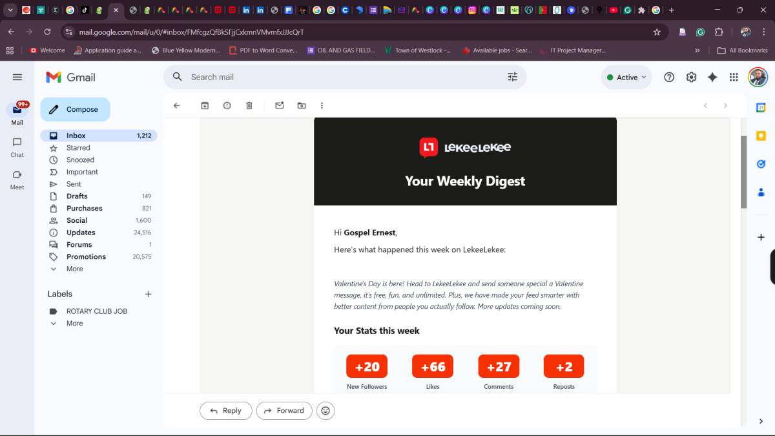Click the browser address bar URL
Viewport: 775px width, 436px height.
[x=192, y=32]
